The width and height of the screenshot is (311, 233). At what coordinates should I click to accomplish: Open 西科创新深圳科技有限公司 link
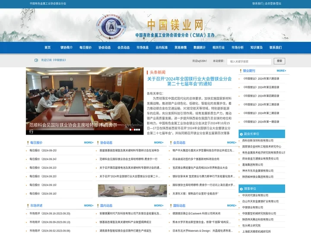click(x=258, y=141)
